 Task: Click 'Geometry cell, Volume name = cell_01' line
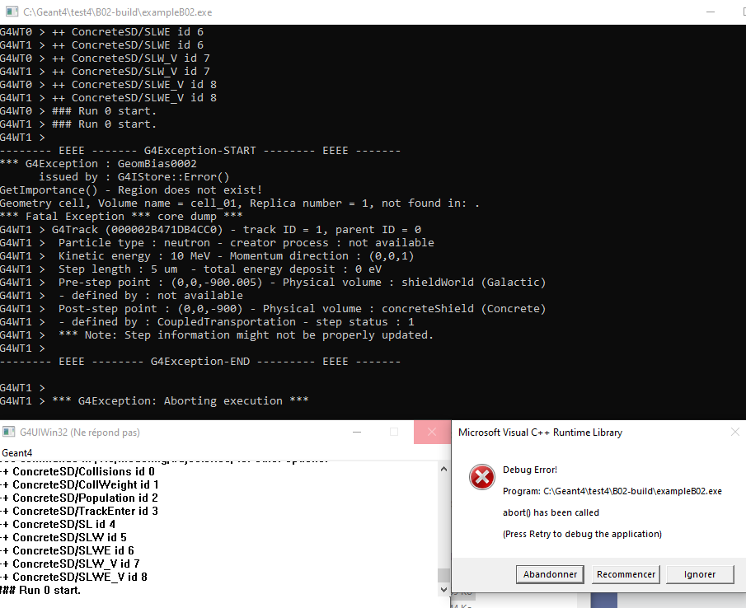(240, 203)
